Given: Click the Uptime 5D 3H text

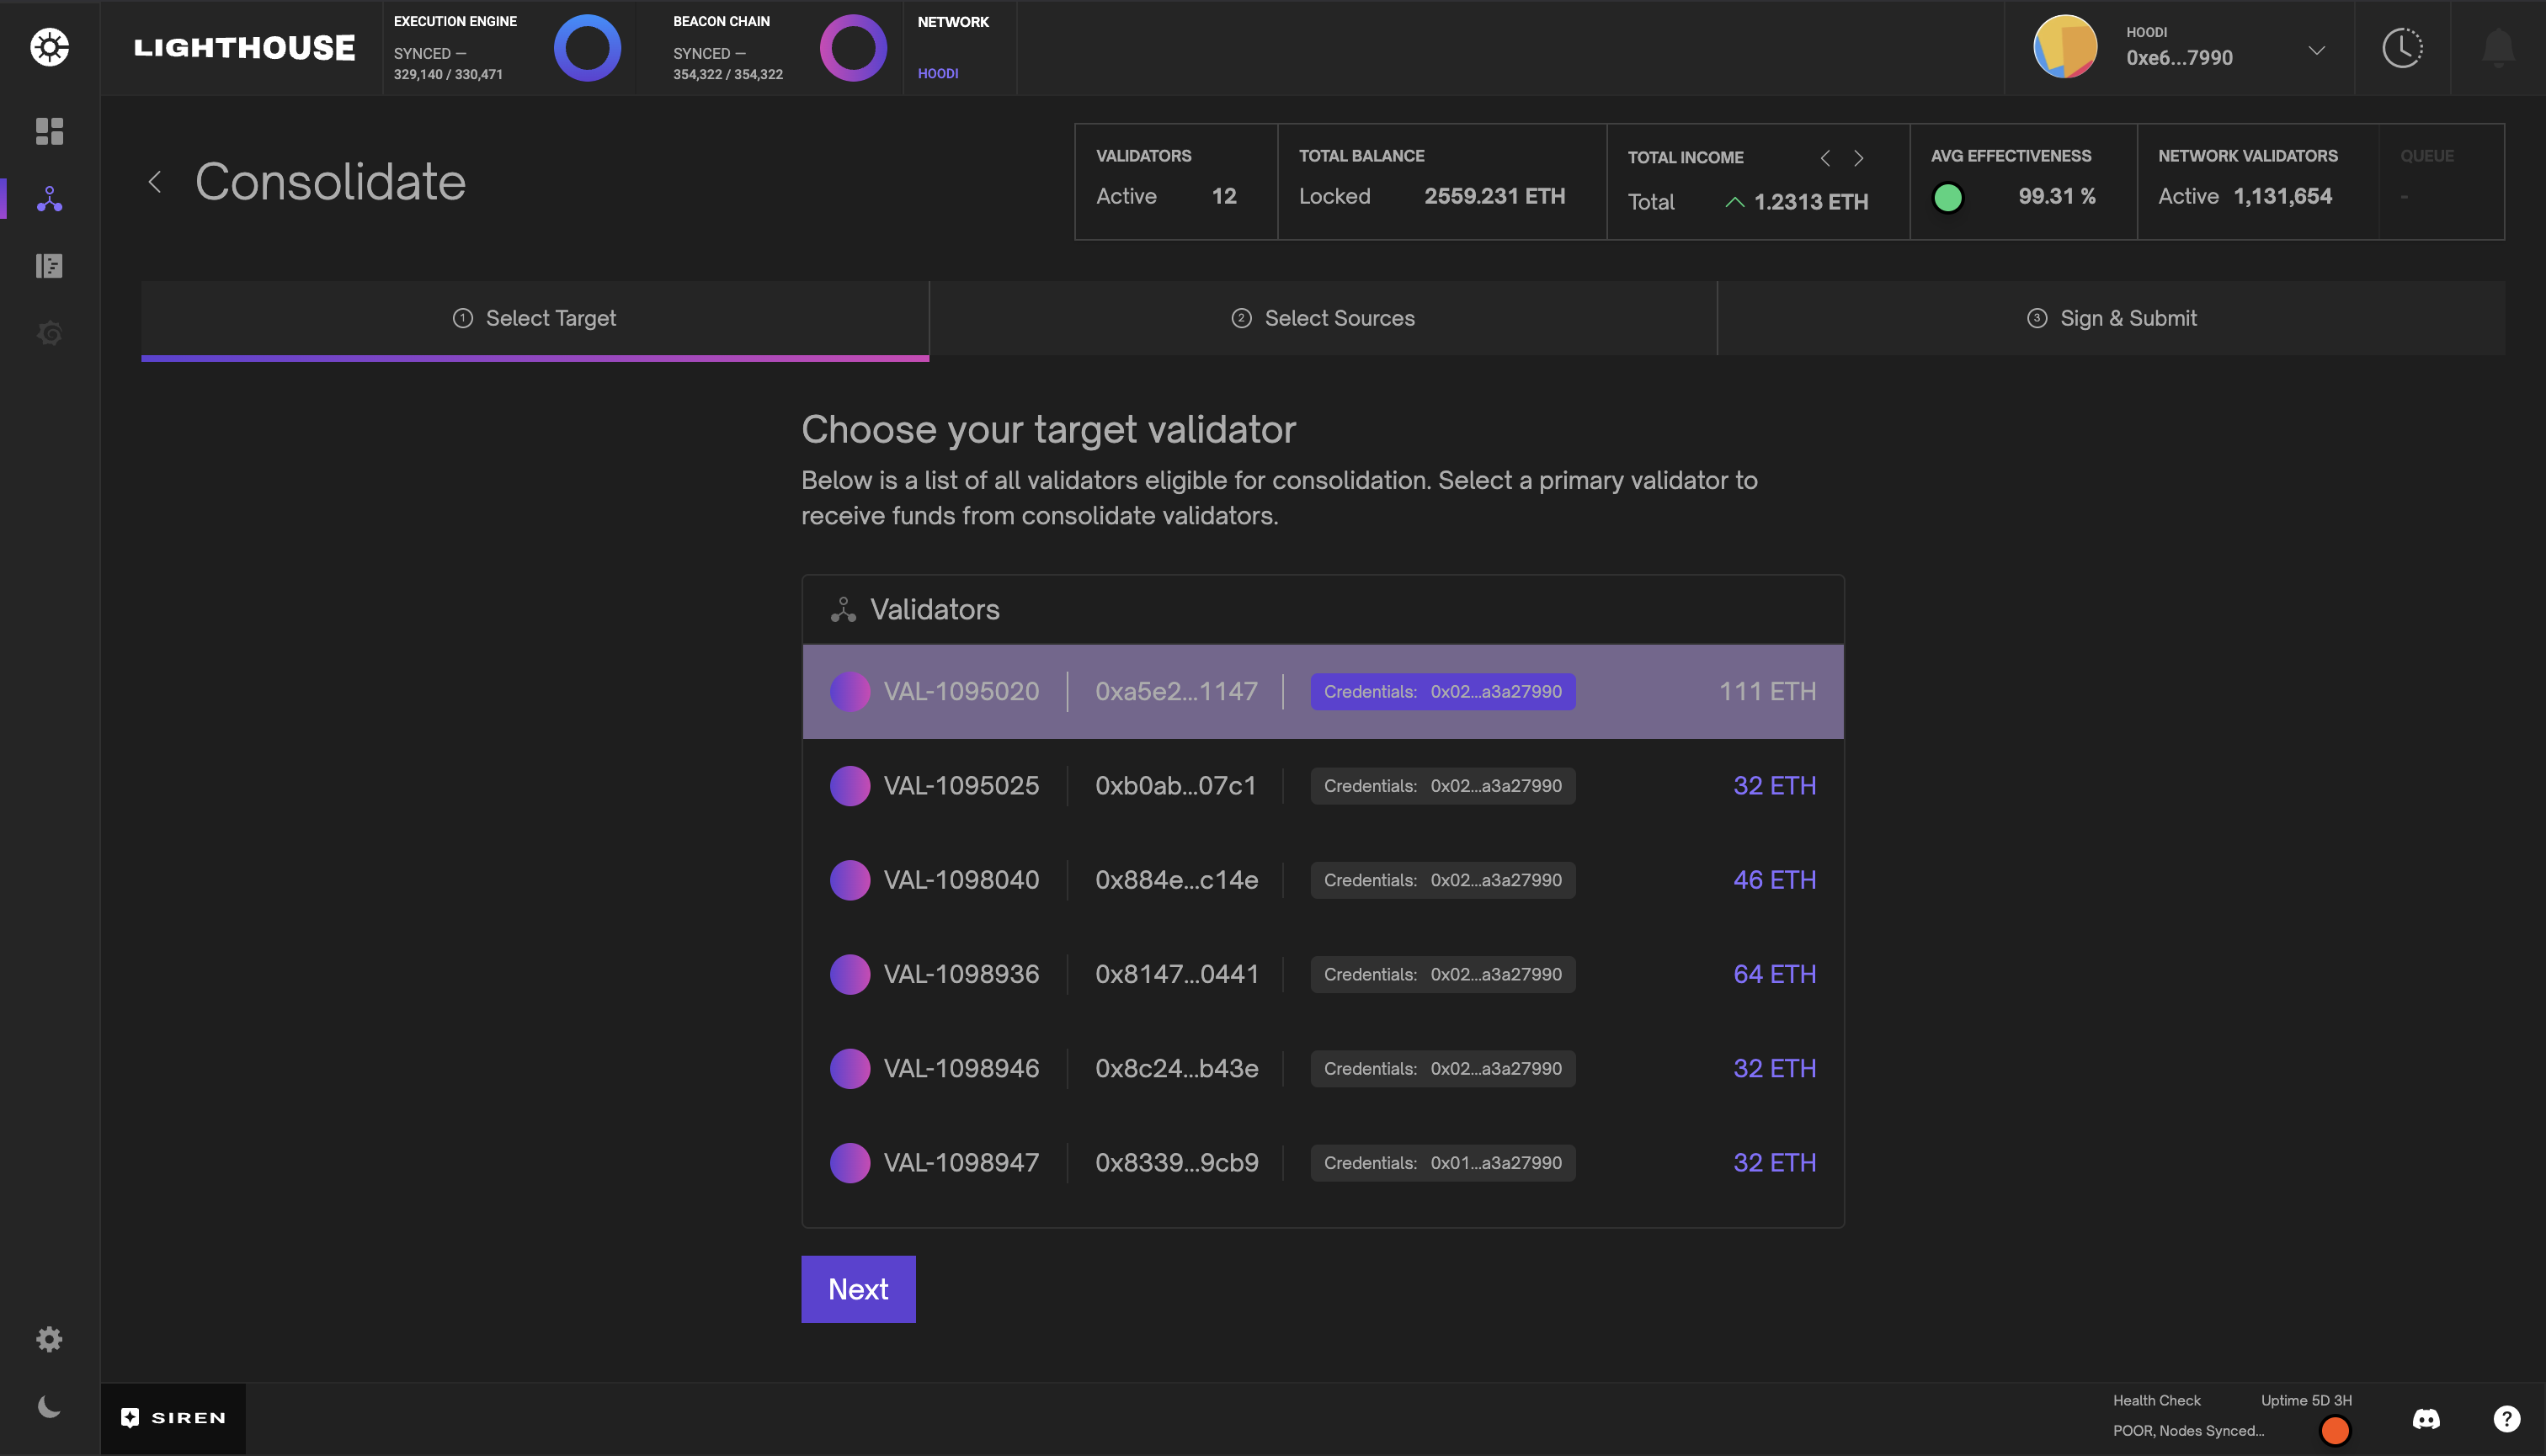Looking at the screenshot, I should [x=2306, y=1400].
